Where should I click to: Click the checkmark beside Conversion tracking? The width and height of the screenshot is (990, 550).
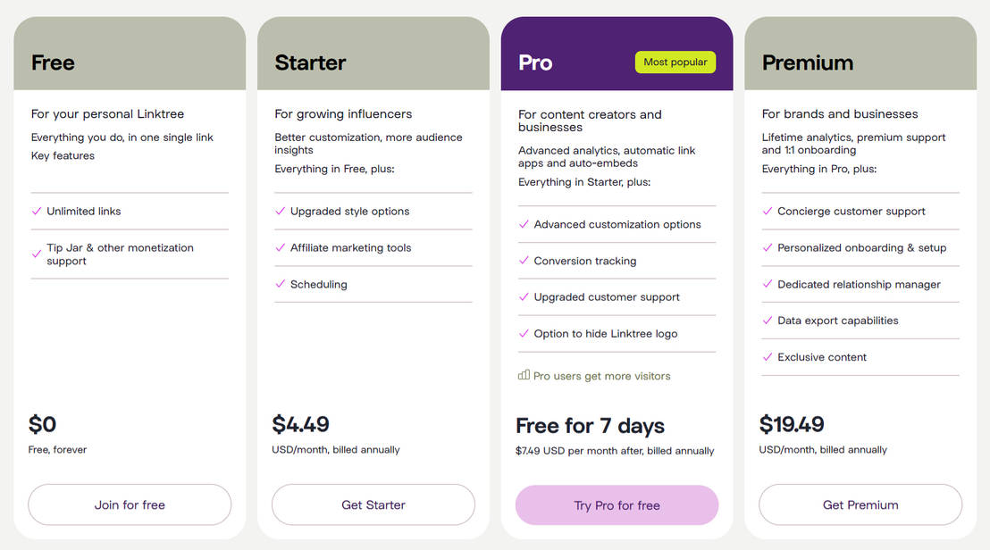pos(524,261)
